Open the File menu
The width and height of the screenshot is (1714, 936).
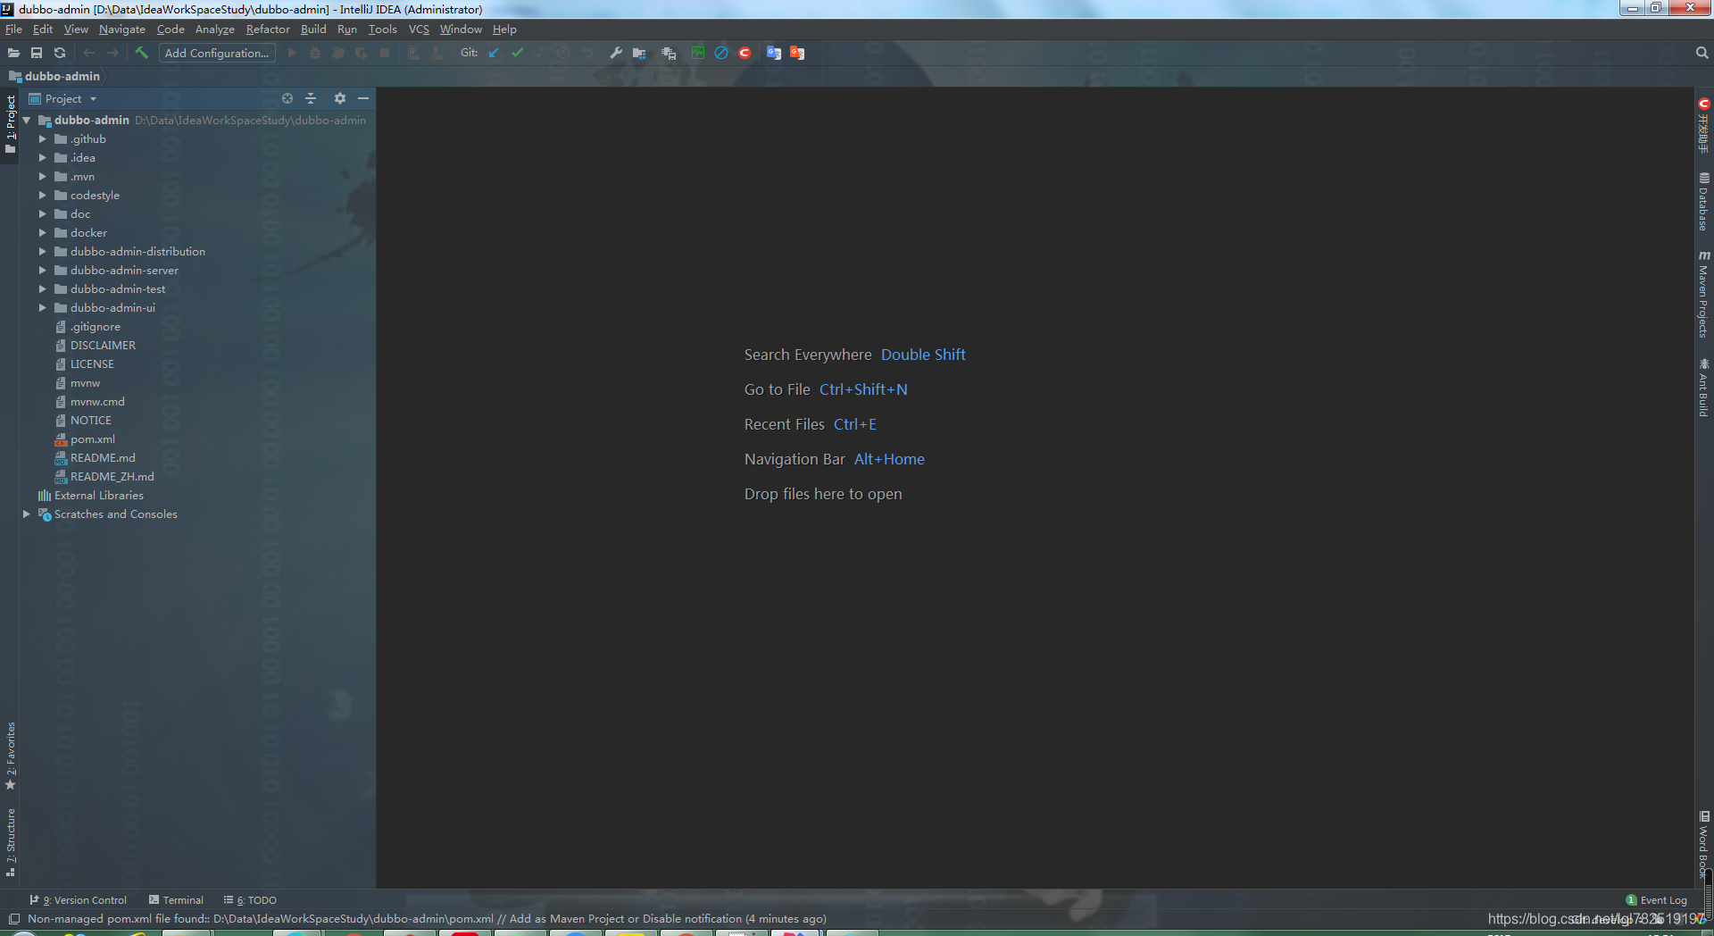[x=13, y=29]
